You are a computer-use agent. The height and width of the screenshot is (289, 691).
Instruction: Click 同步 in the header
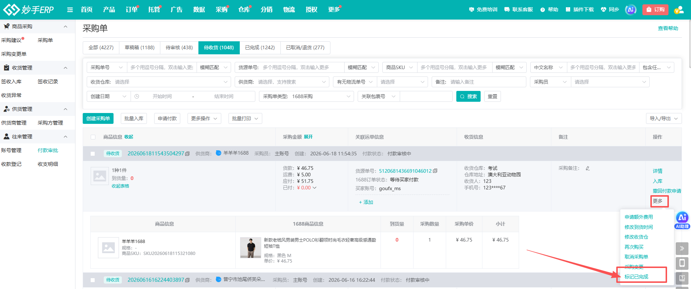[x=610, y=10]
